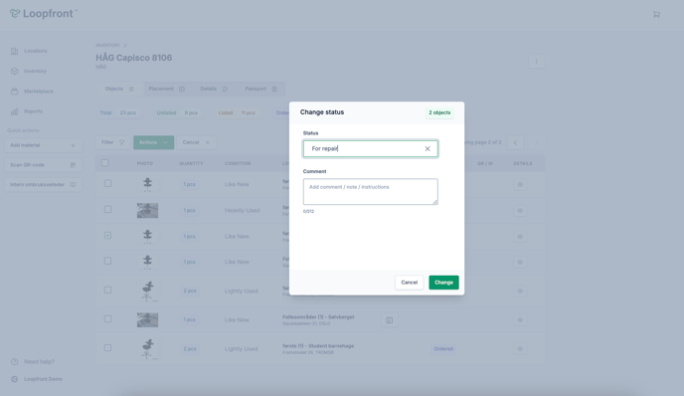Image resolution: width=684 pixels, height=396 pixels.
Task: Click the CONDITION column header
Action: point(238,163)
